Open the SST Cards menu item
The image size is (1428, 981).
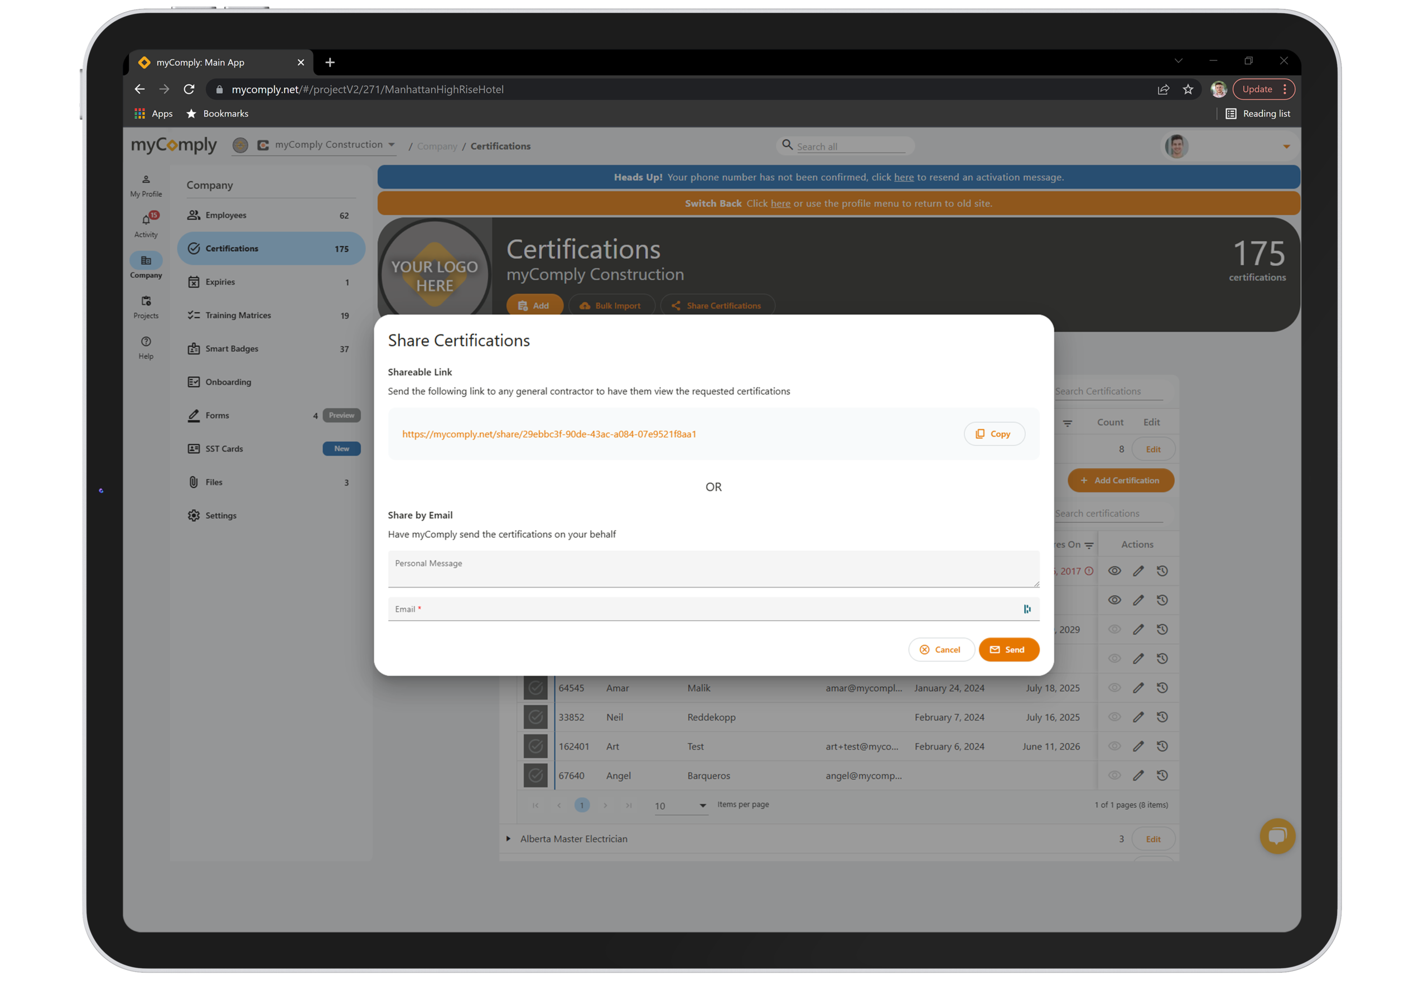coord(271,449)
